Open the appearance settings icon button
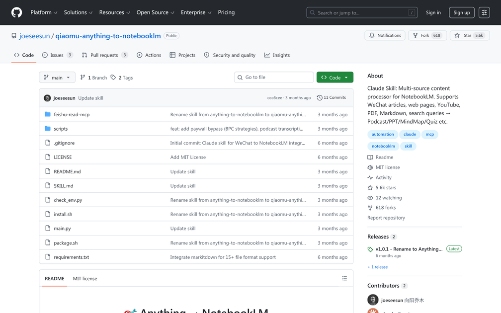Viewport: 501px width, 313px height. pyautogui.click(x=484, y=13)
